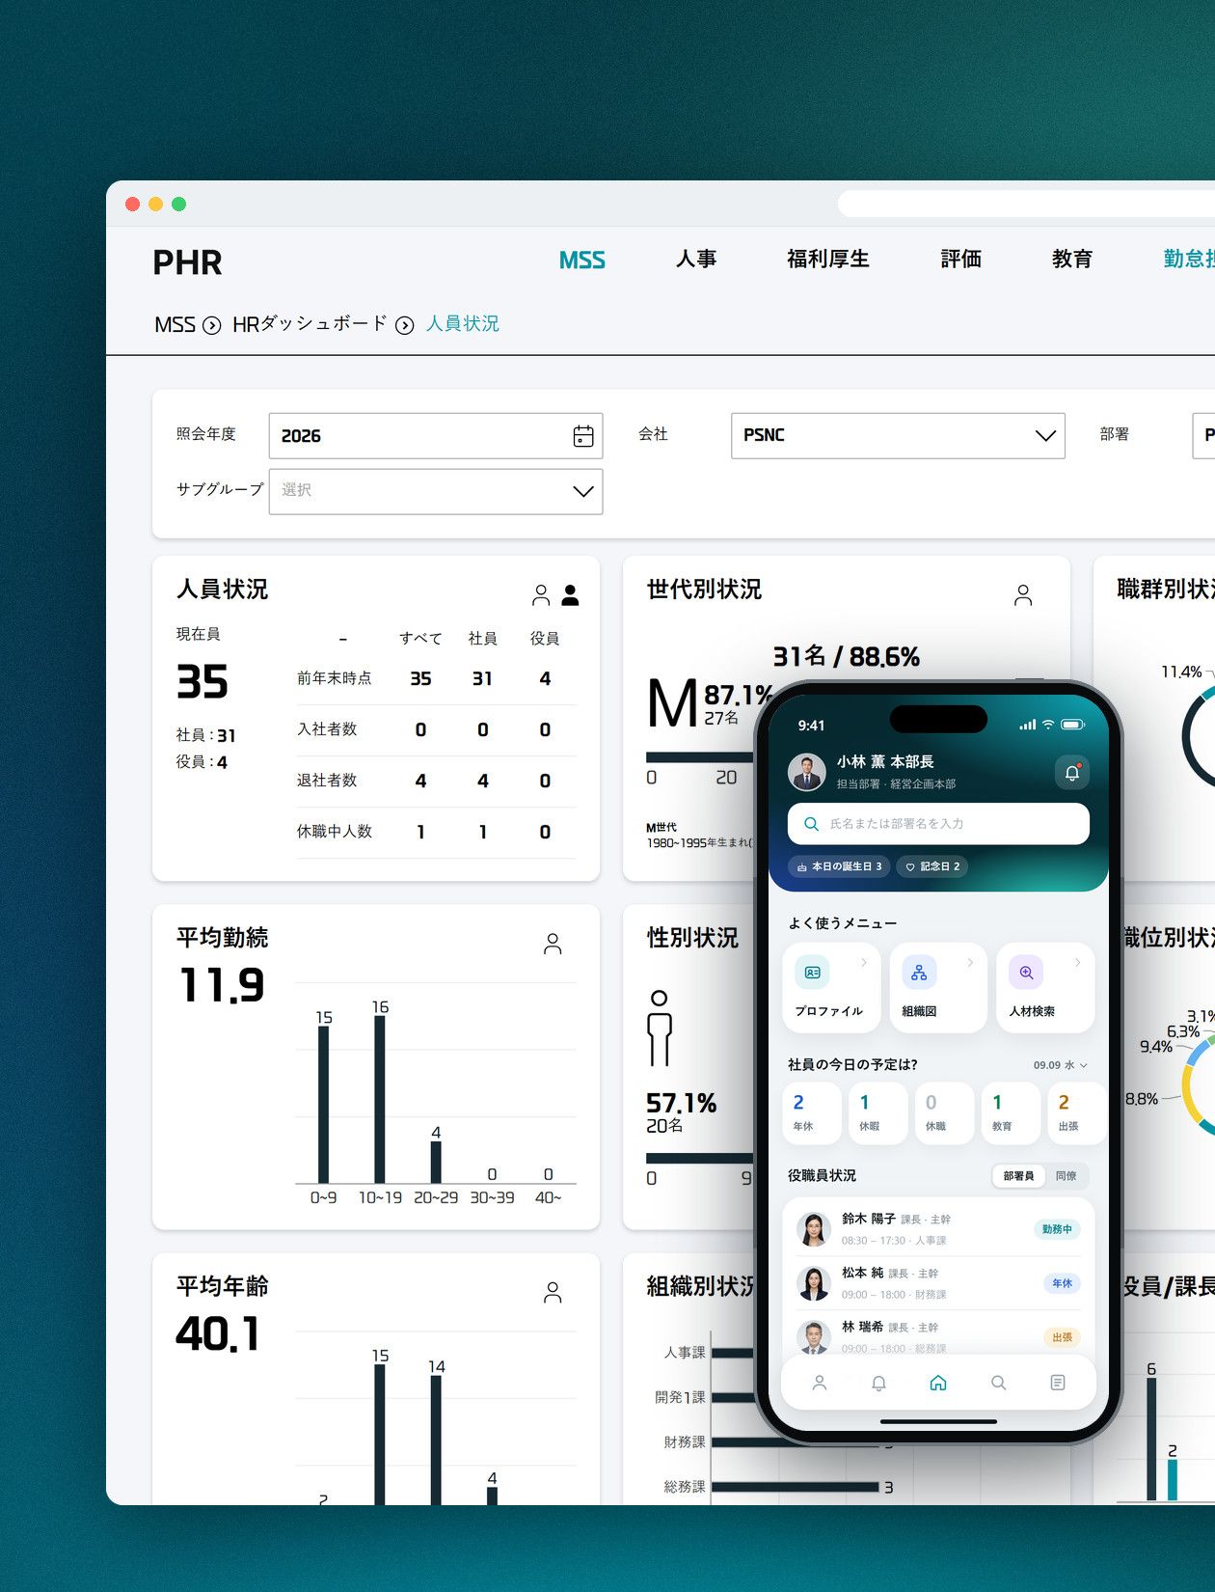Click the person icon in 世代別状況 card

coord(1023,595)
